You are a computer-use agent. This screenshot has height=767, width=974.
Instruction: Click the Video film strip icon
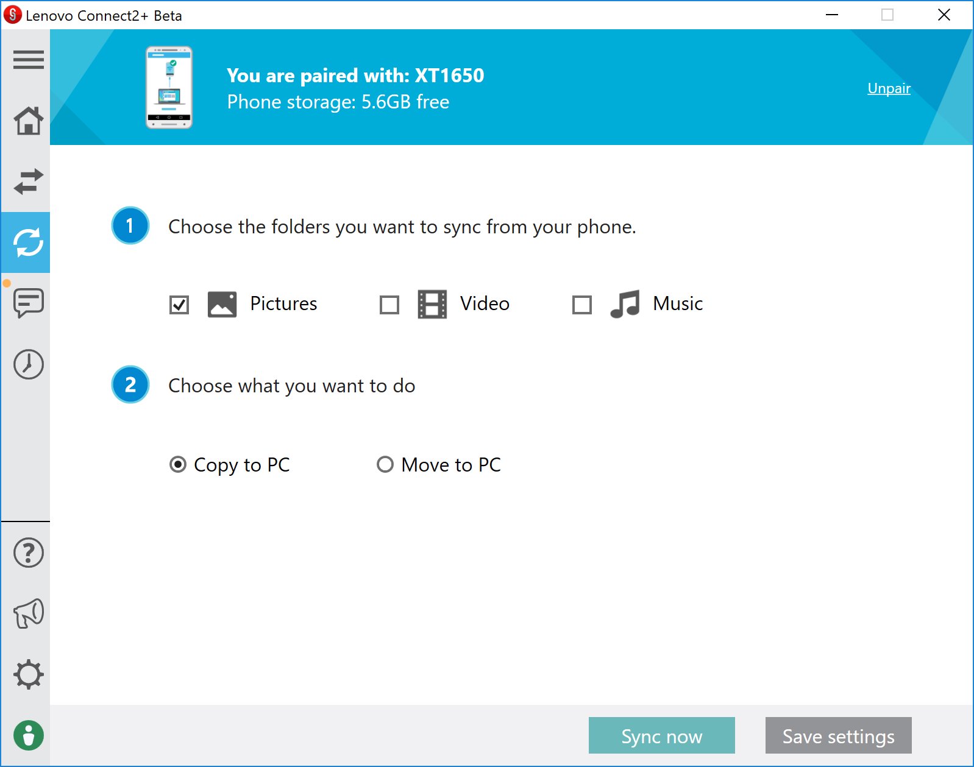[x=432, y=304]
